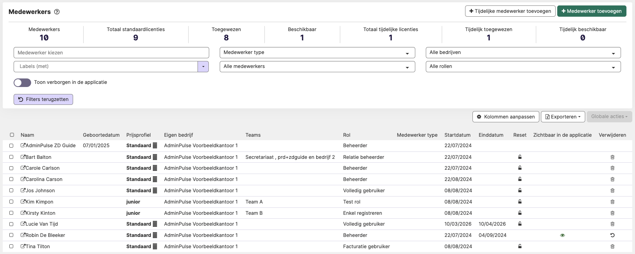The height and width of the screenshot is (254, 635).
Task: Check the checkbox for Bart Balton
Action: 11,157
